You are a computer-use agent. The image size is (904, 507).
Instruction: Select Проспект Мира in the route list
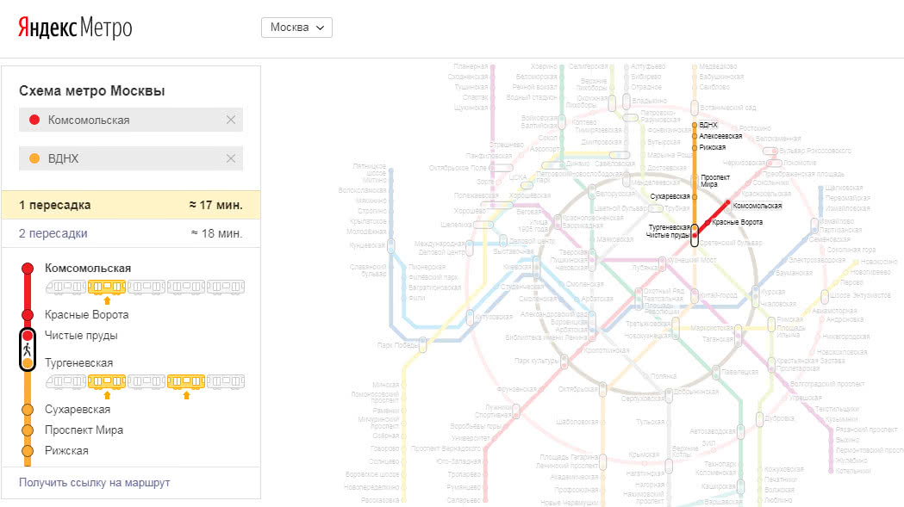click(84, 430)
